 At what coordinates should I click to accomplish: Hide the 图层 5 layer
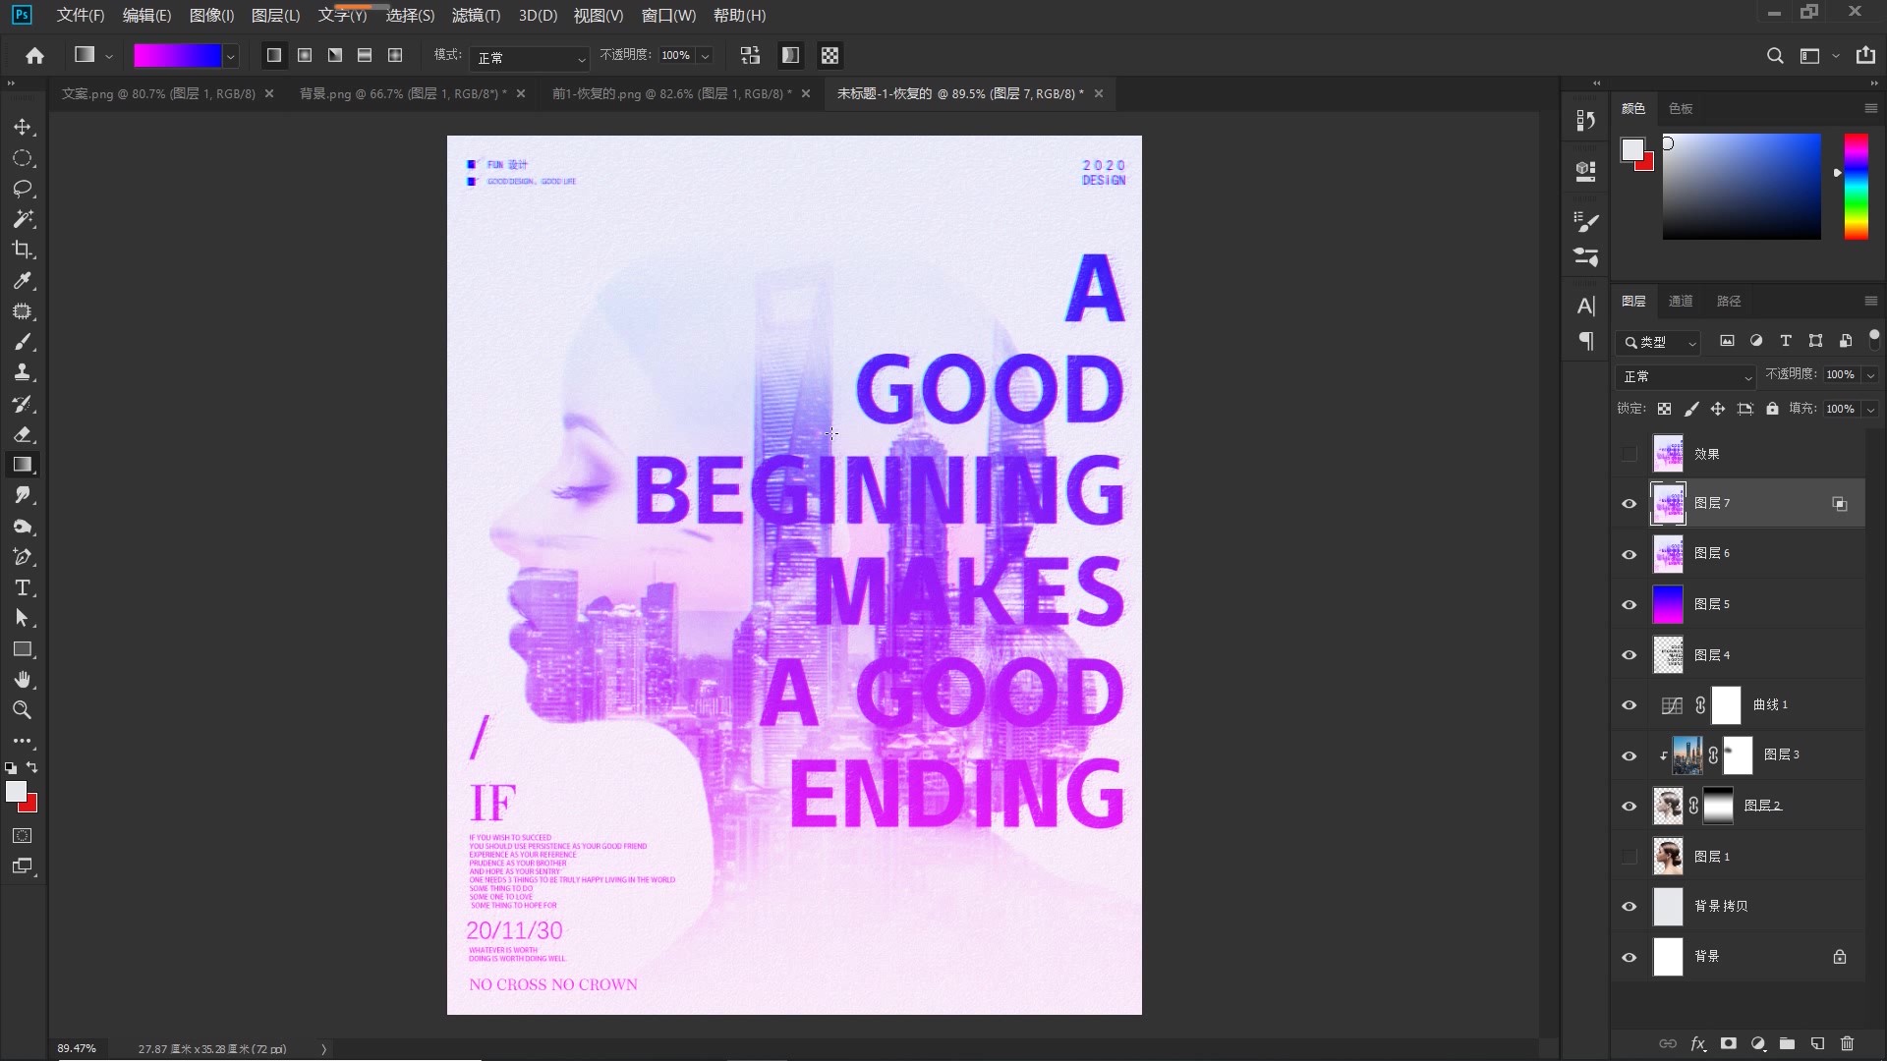[1629, 604]
